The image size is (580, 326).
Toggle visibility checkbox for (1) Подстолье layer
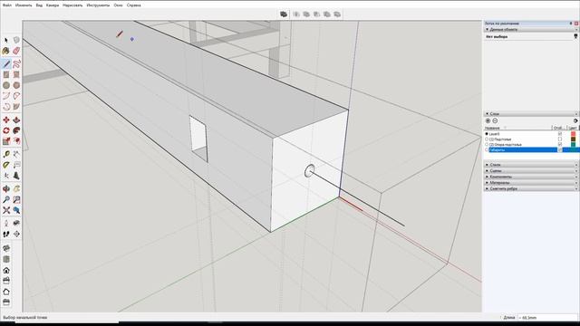560,139
